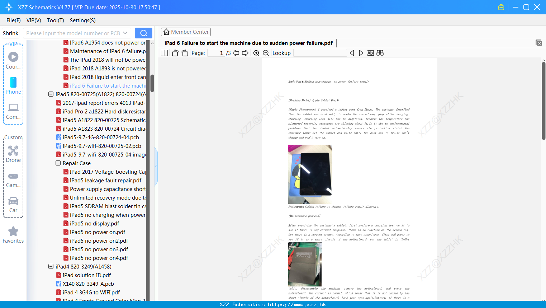Open Member Center home button
The width and height of the screenshot is (546, 308).
pos(186,32)
